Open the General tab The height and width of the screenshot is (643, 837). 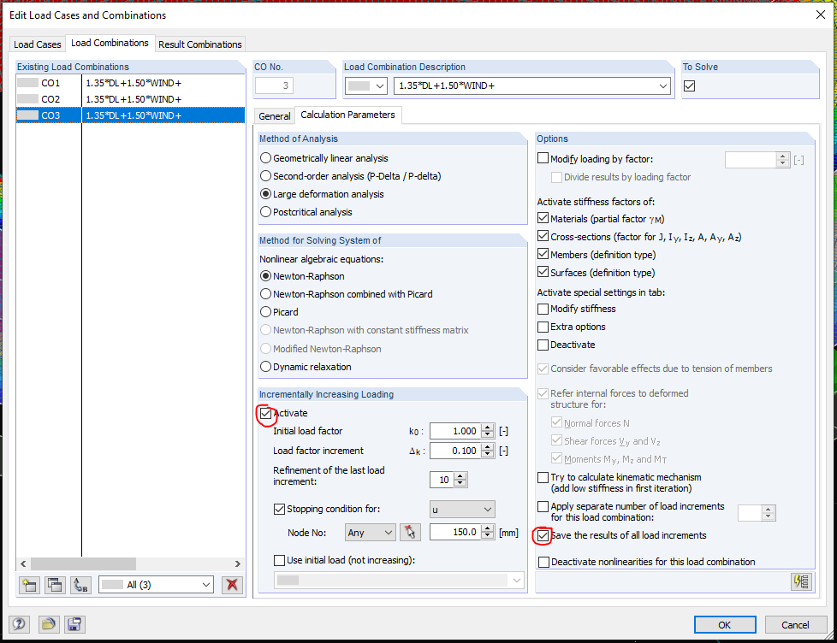click(x=275, y=116)
